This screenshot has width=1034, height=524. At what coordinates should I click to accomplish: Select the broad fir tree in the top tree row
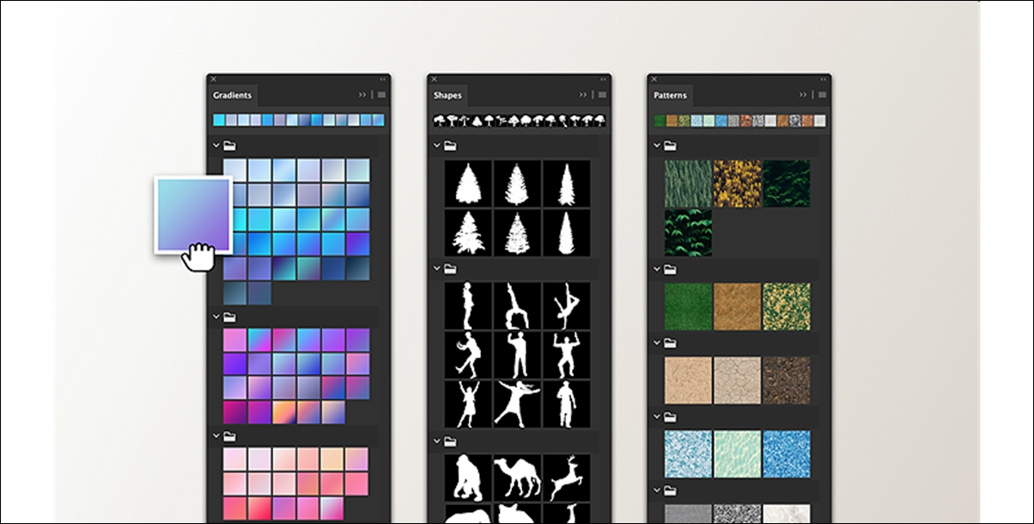(468, 183)
